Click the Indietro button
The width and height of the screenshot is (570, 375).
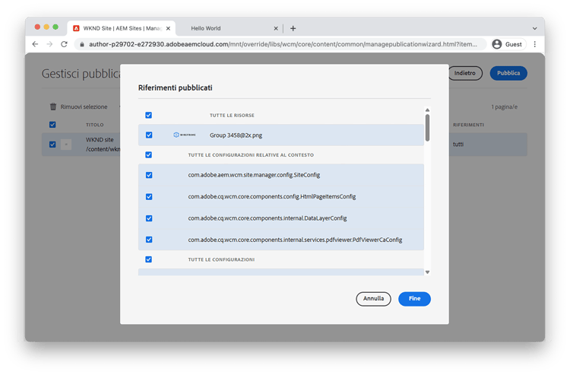click(x=465, y=73)
